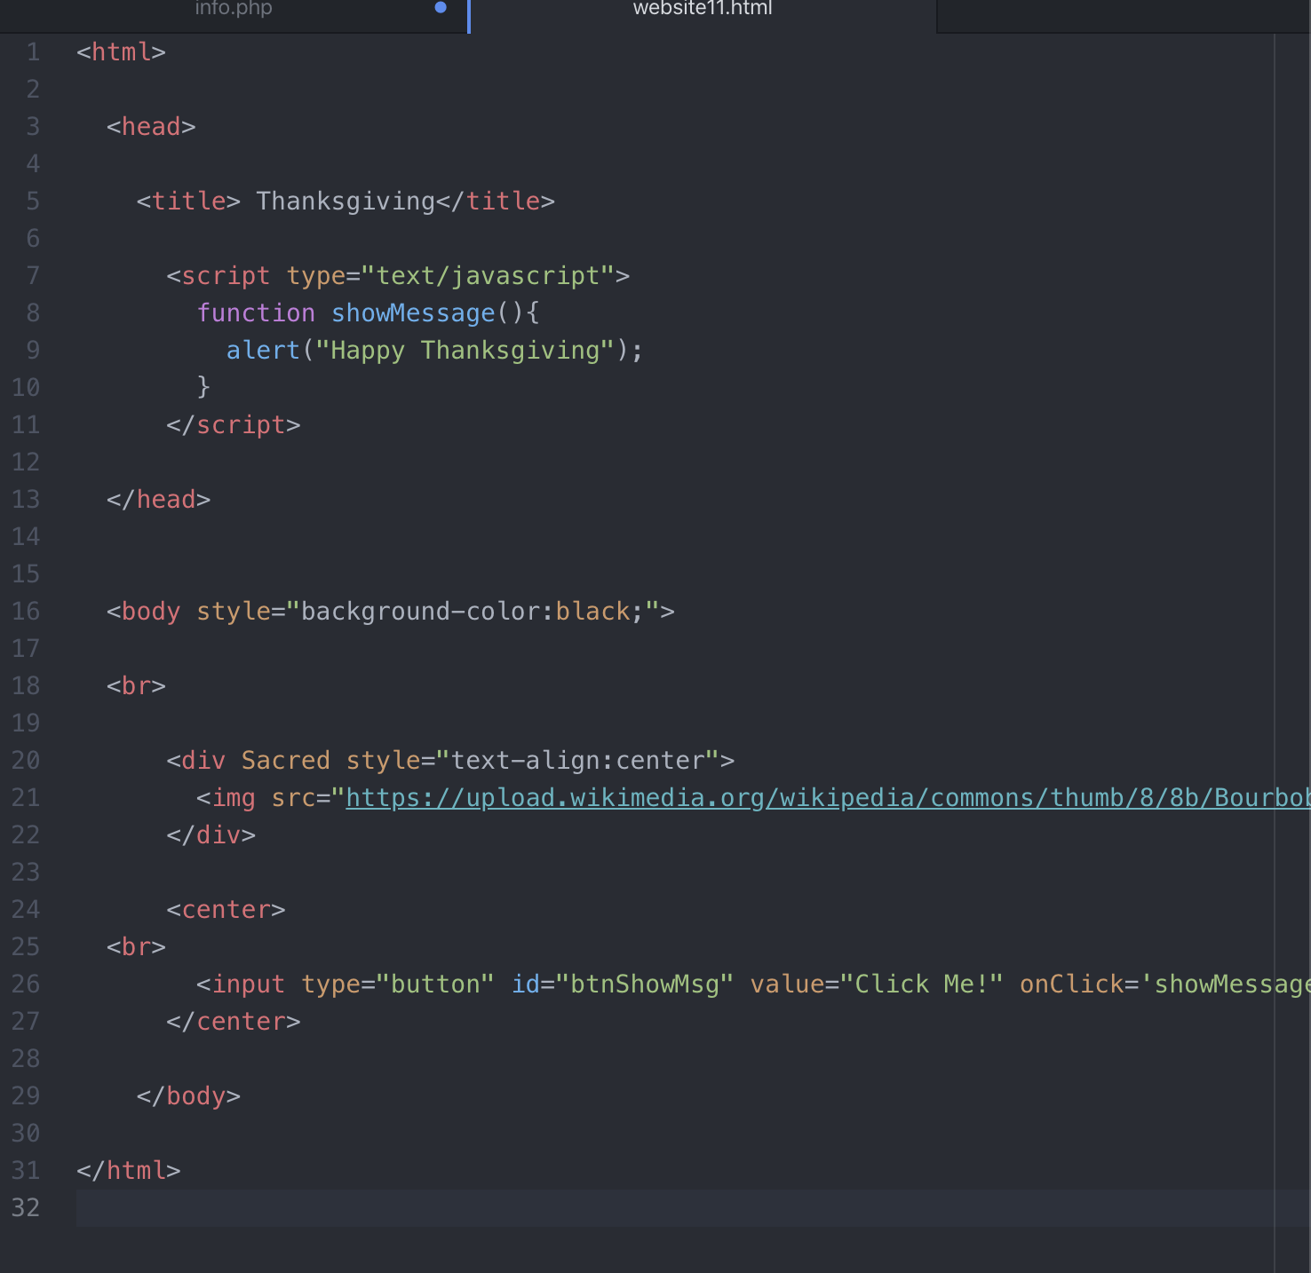
Task: Click the word Sacred in div tag
Action: 285,761
